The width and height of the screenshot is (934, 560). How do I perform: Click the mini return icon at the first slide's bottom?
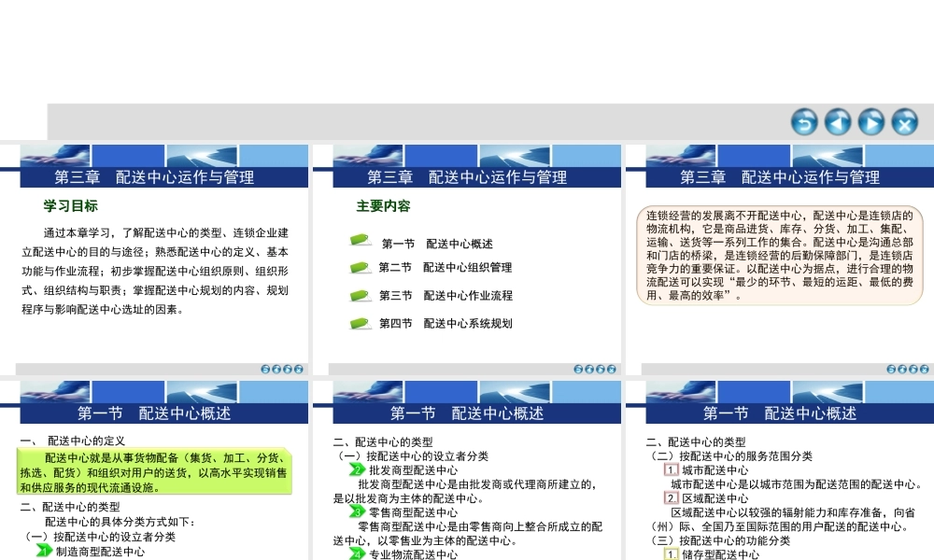click(267, 369)
